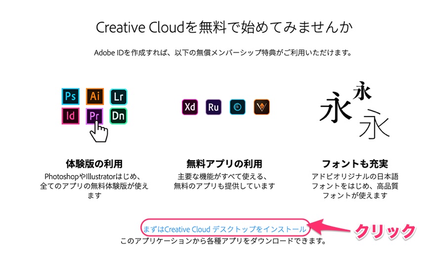Click the アドビオリジナルの日本語 description text
Image resolution: width=445 pixels, height=269 pixels.
point(355,186)
